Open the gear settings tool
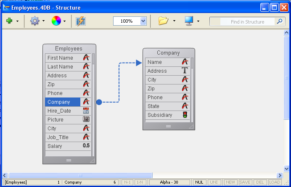This screenshot has height=187, width=291. coord(34,21)
